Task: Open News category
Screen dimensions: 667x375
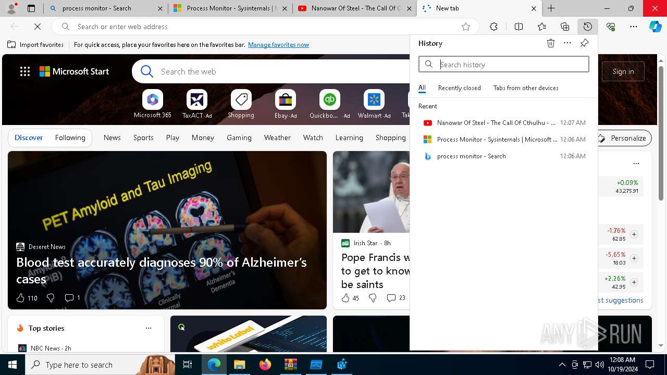Action: 112,137
